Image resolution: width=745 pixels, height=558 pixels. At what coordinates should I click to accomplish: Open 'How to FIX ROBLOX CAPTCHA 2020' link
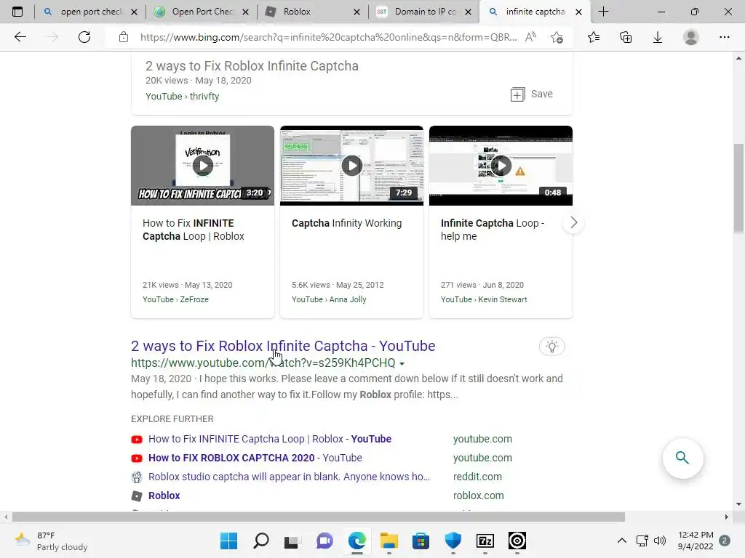pyautogui.click(x=255, y=458)
